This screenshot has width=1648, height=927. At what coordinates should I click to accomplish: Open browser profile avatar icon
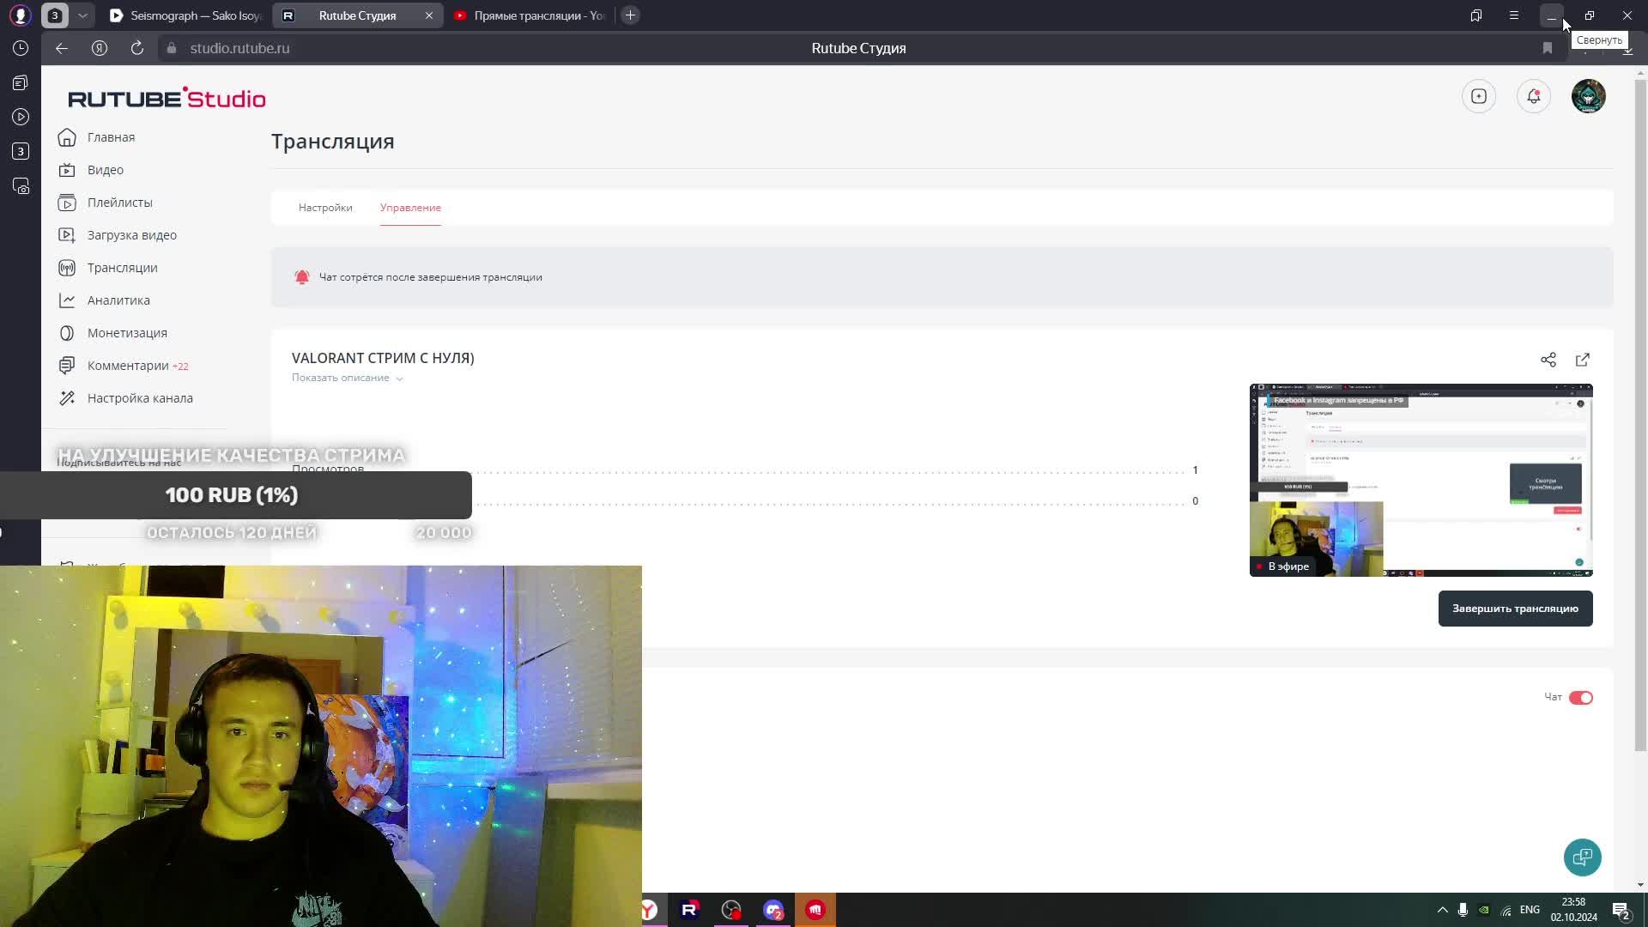(20, 15)
